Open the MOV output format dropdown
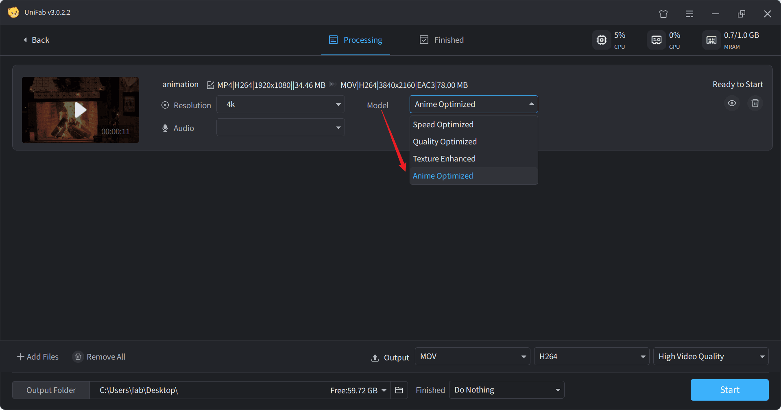781x410 pixels. tap(472, 357)
